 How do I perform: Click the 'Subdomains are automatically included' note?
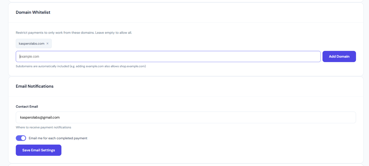[x=81, y=66]
